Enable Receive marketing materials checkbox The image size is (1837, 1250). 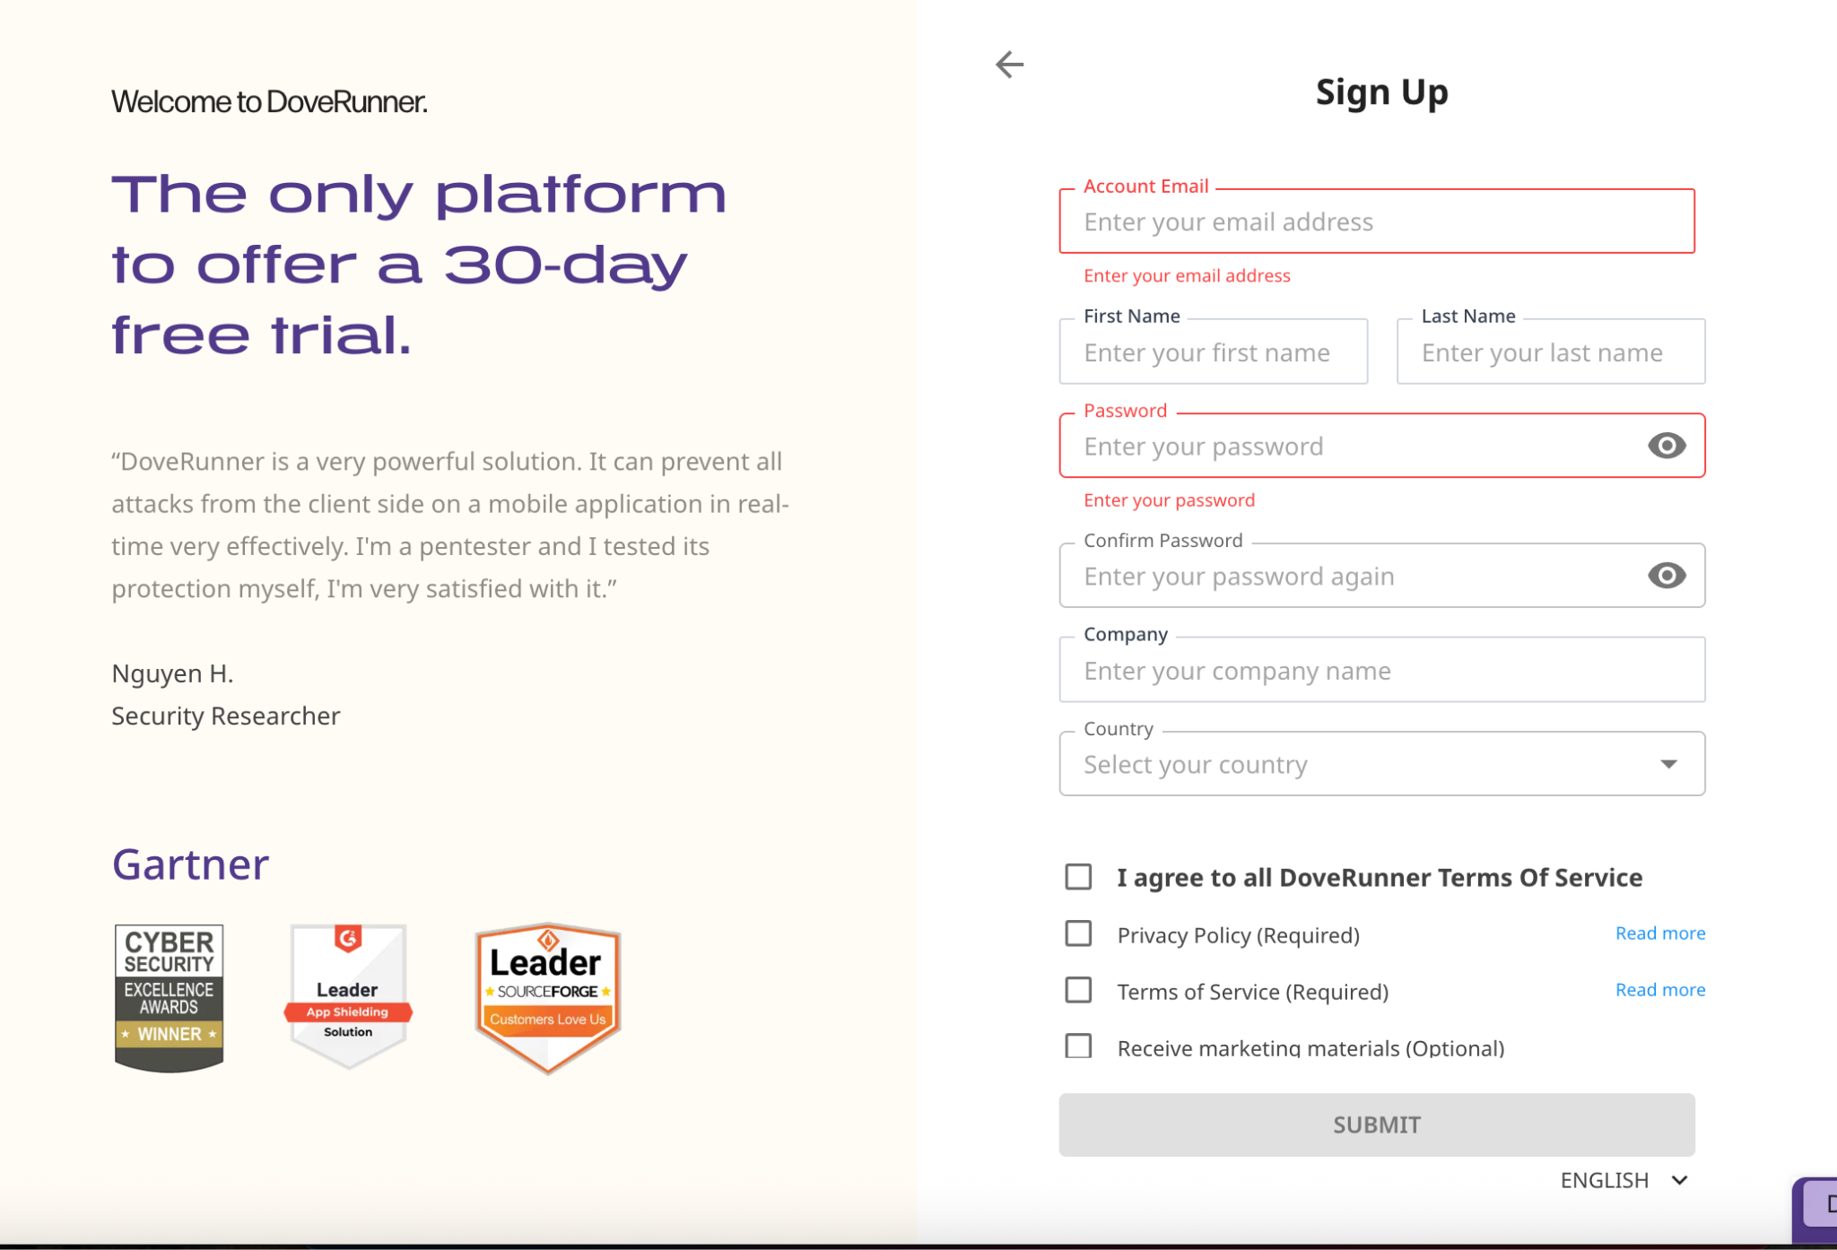click(1078, 1046)
